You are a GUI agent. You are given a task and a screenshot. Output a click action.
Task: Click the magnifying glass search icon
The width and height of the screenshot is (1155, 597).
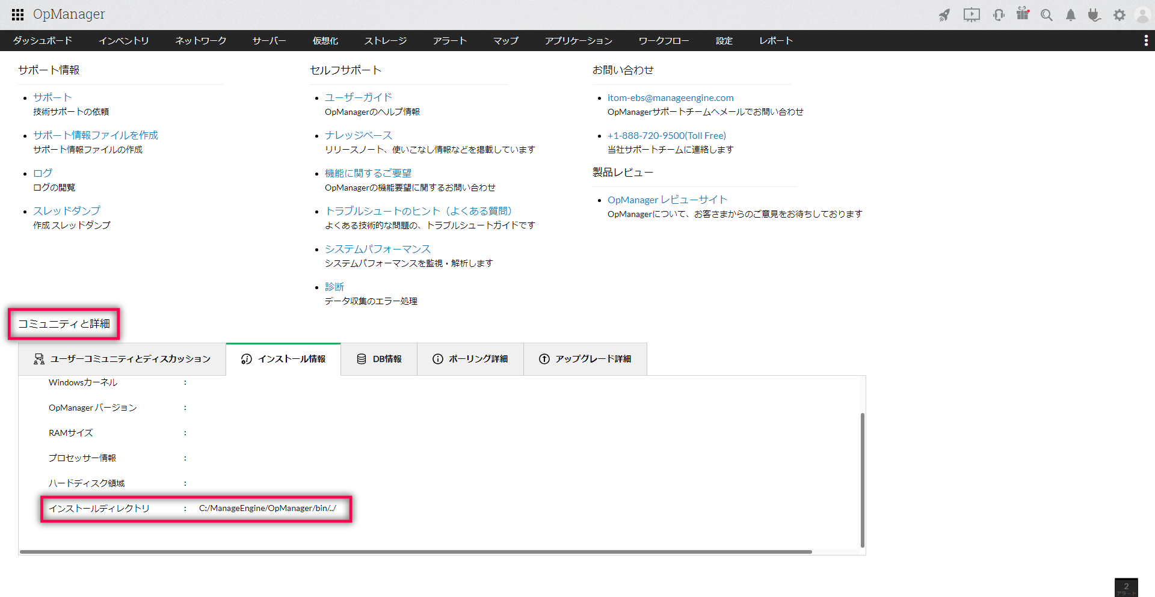[1047, 15]
